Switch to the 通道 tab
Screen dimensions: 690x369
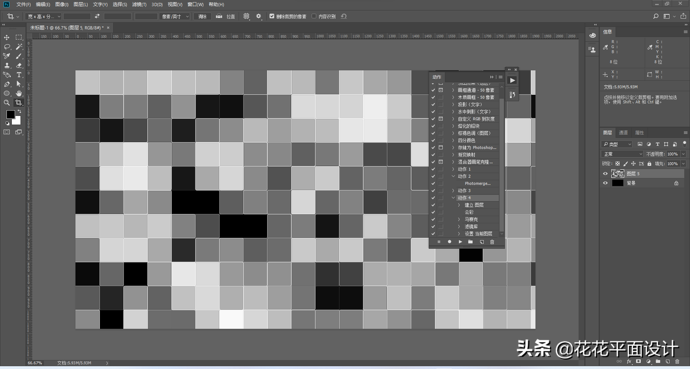(624, 132)
